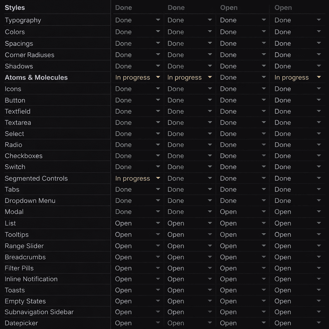This screenshot has width=329, height=329.
Task: Select the Textfield row label
Action: [x=18, y=111]
